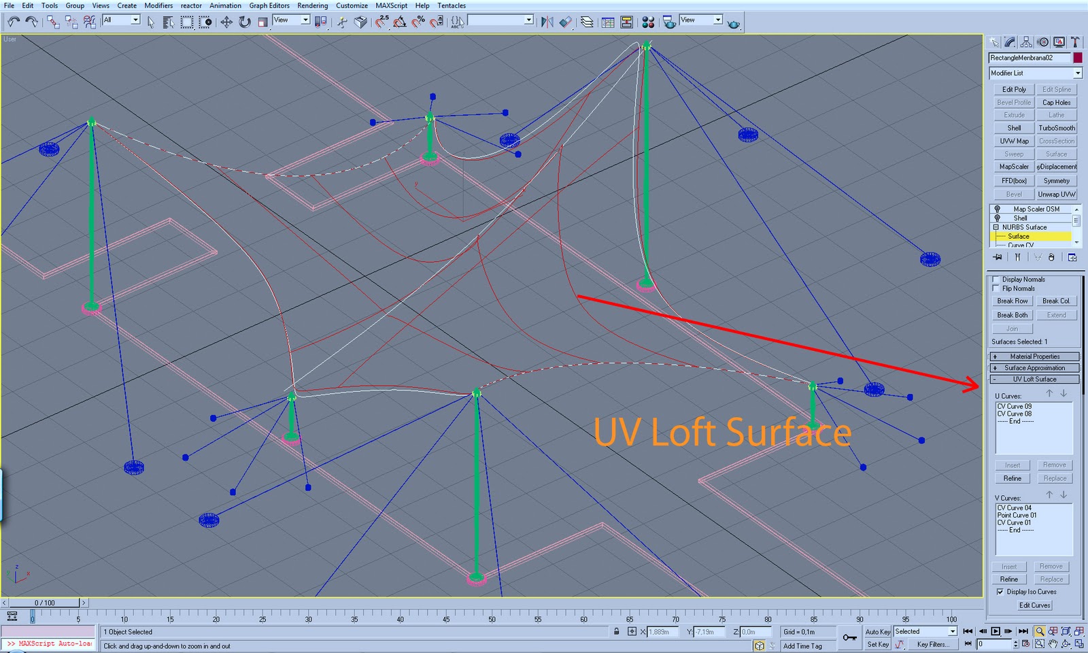Toggle the Auto Key button
This screenshot has width=1088, height=653.
(877, 632)
